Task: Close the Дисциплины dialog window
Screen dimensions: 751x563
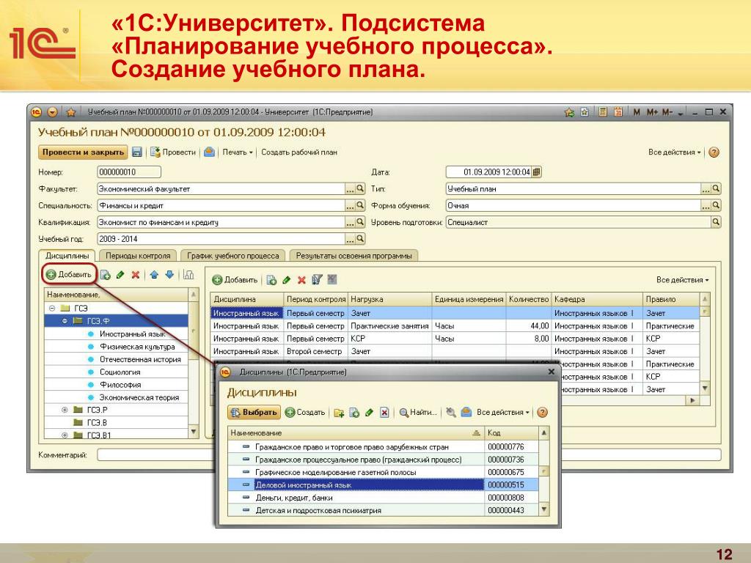Action: point(551,372)
